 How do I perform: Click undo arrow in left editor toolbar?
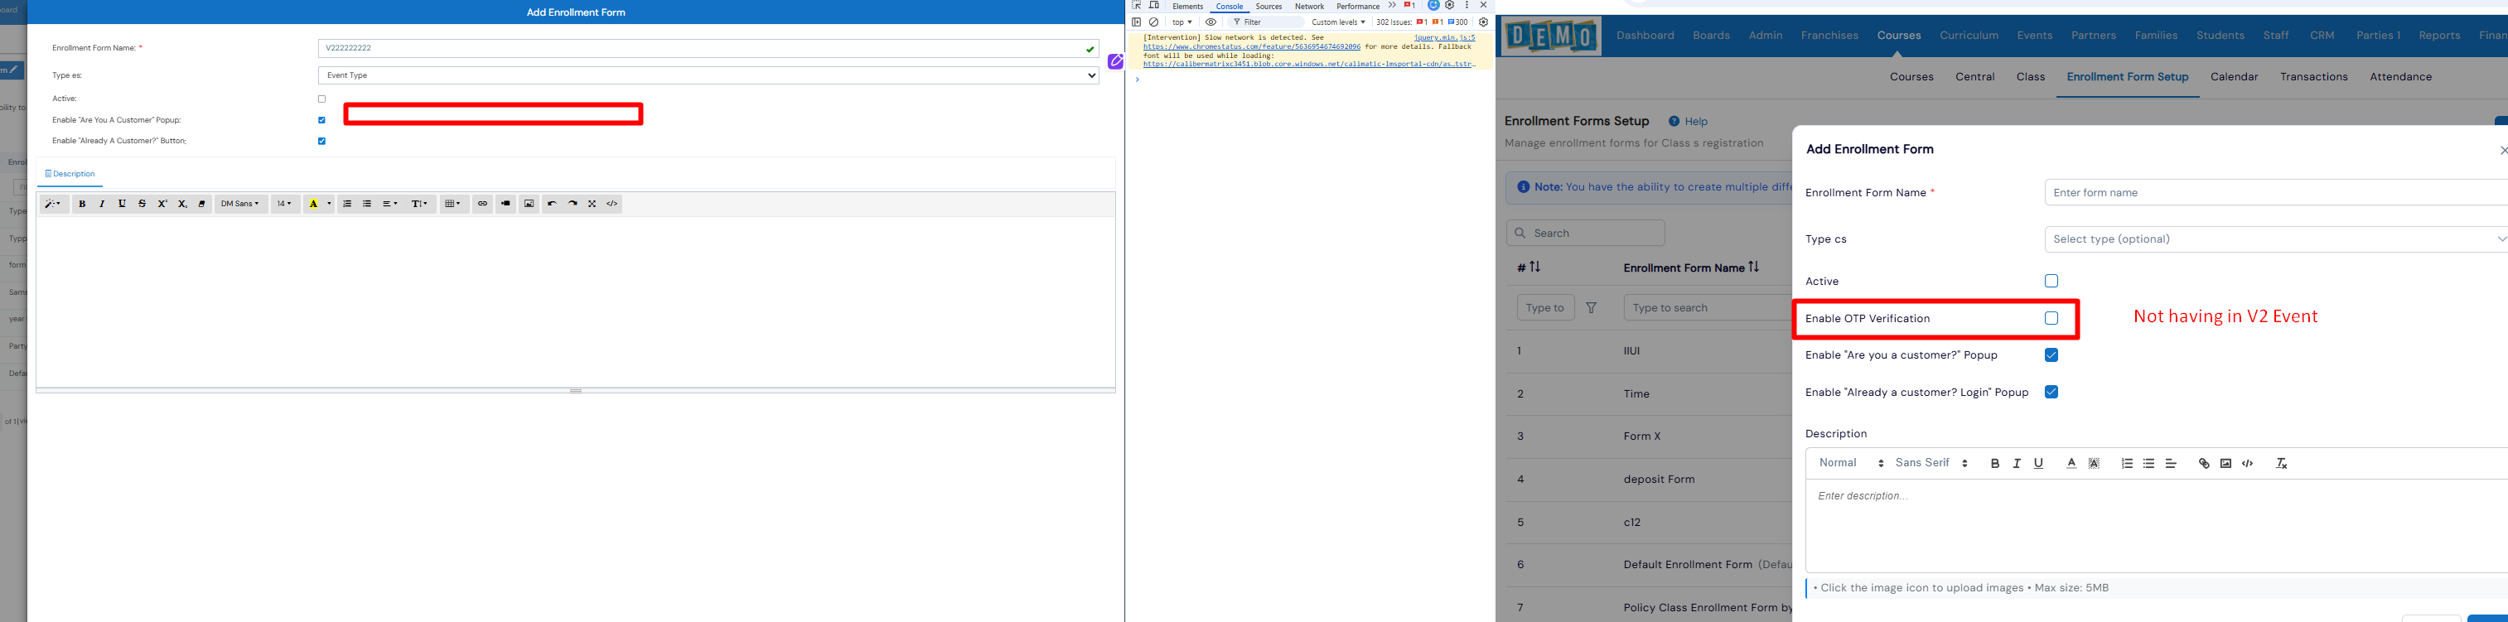tap(552, 204)
